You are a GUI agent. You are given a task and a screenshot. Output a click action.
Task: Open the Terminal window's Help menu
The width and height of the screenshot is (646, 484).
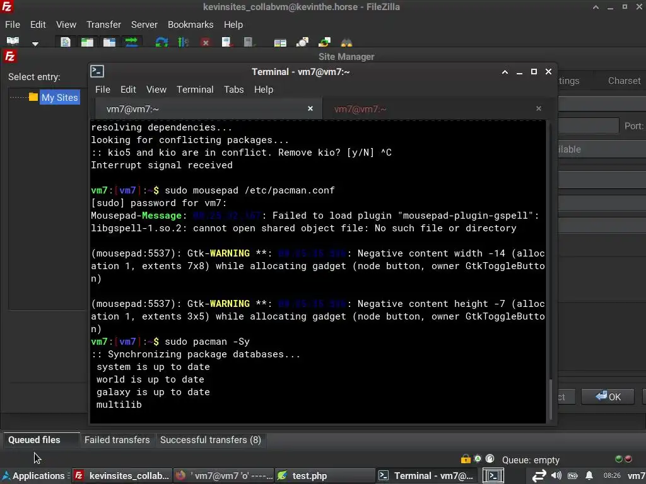coord(264,89)
